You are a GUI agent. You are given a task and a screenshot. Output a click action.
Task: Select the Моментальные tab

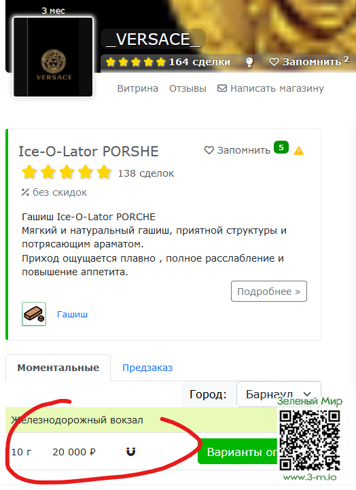pos(58,368)
